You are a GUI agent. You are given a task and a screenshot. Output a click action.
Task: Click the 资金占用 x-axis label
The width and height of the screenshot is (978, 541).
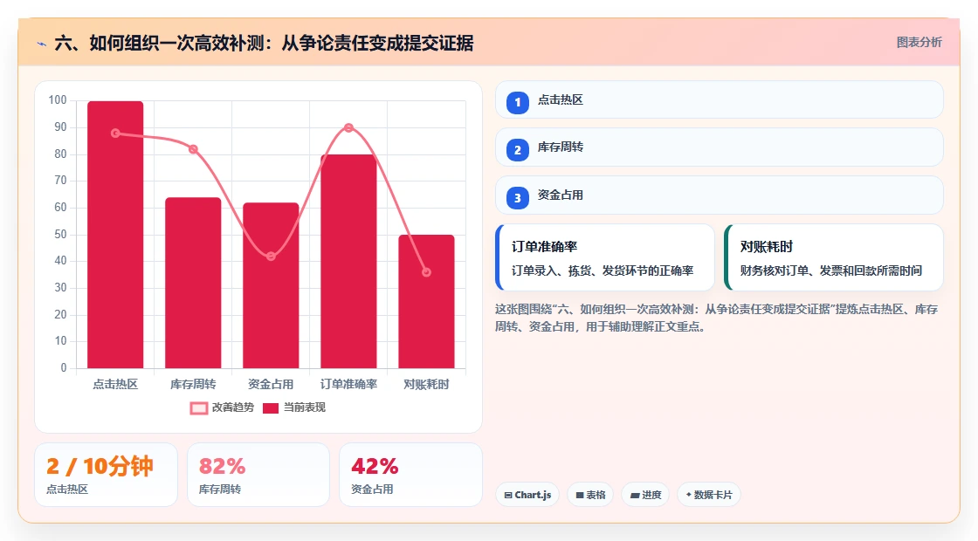click(x=271, y=385)
